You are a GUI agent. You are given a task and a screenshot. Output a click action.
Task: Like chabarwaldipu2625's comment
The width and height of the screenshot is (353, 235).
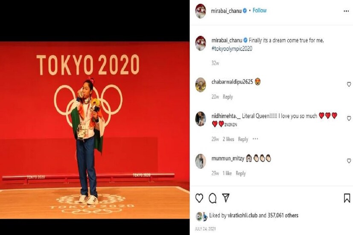pos(349,84)
